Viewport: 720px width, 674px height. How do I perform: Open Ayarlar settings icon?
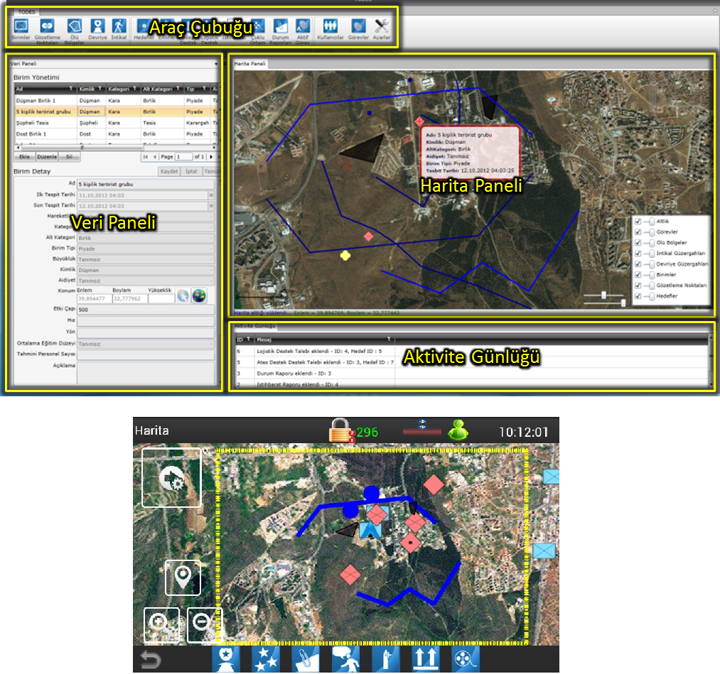pos(382,28)
